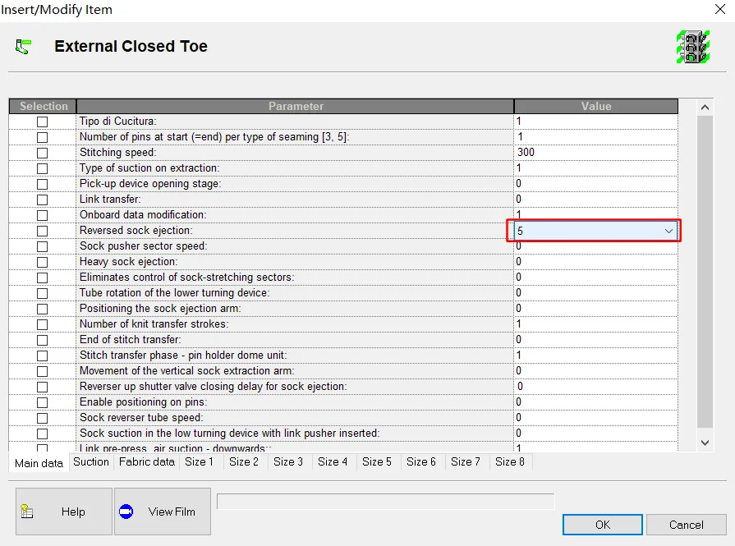Image resolution: width=735 pixels, height=546 pixels.
Task: Click the Sock pusher sector speed value cell
Action: point(595,246)
